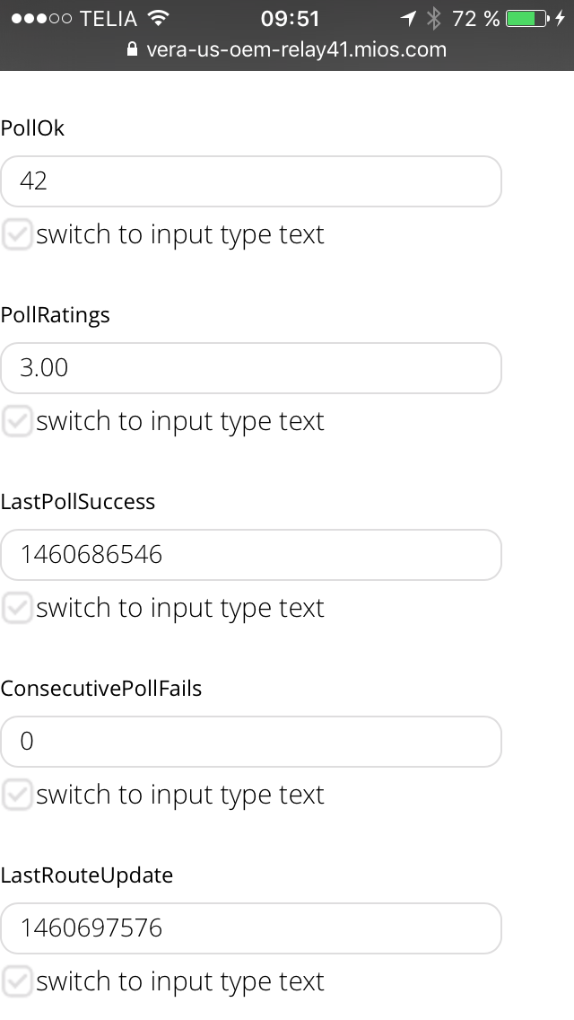The image size is (574, 1020).
Task: Tap the location arrow status icon
Action: (x=409, y=18)
